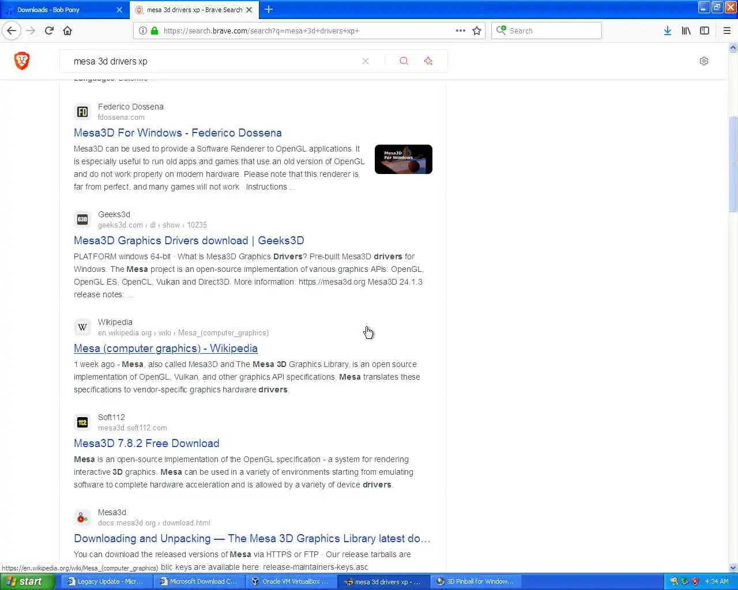The height and width of the screenshot is (590, 738).
Task: Click the Mesa3D For Windows thumbnail image
Action: tap(404, 159)
